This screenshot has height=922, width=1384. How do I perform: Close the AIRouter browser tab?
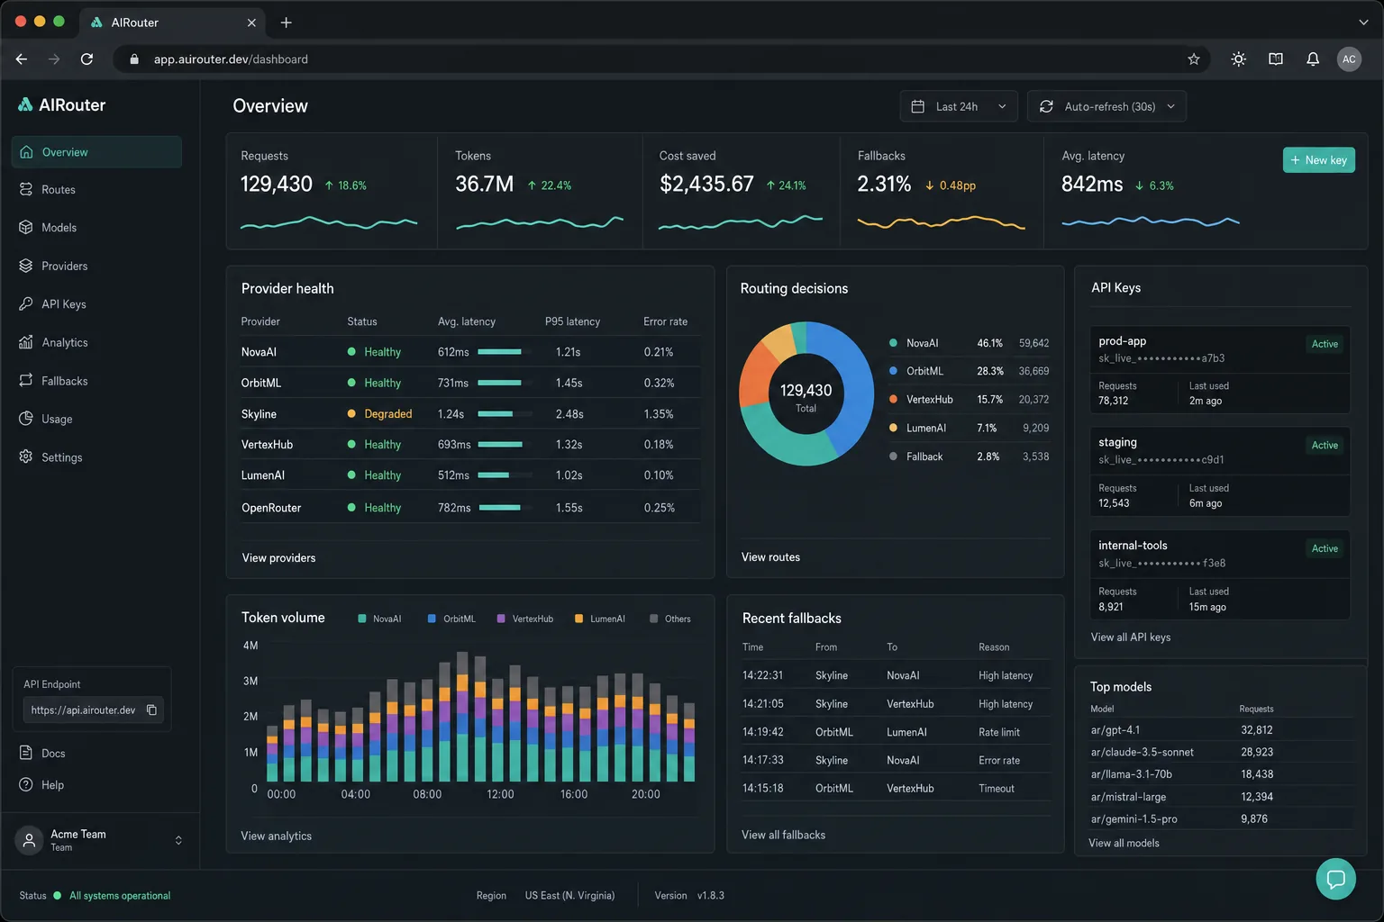coord(251,23)
